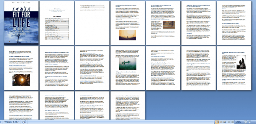The image size is (256, 124).
Task: Click '#12 Exercise Helps You Enjoy Improved Self-Care' heading
Action: pos(234,53)
